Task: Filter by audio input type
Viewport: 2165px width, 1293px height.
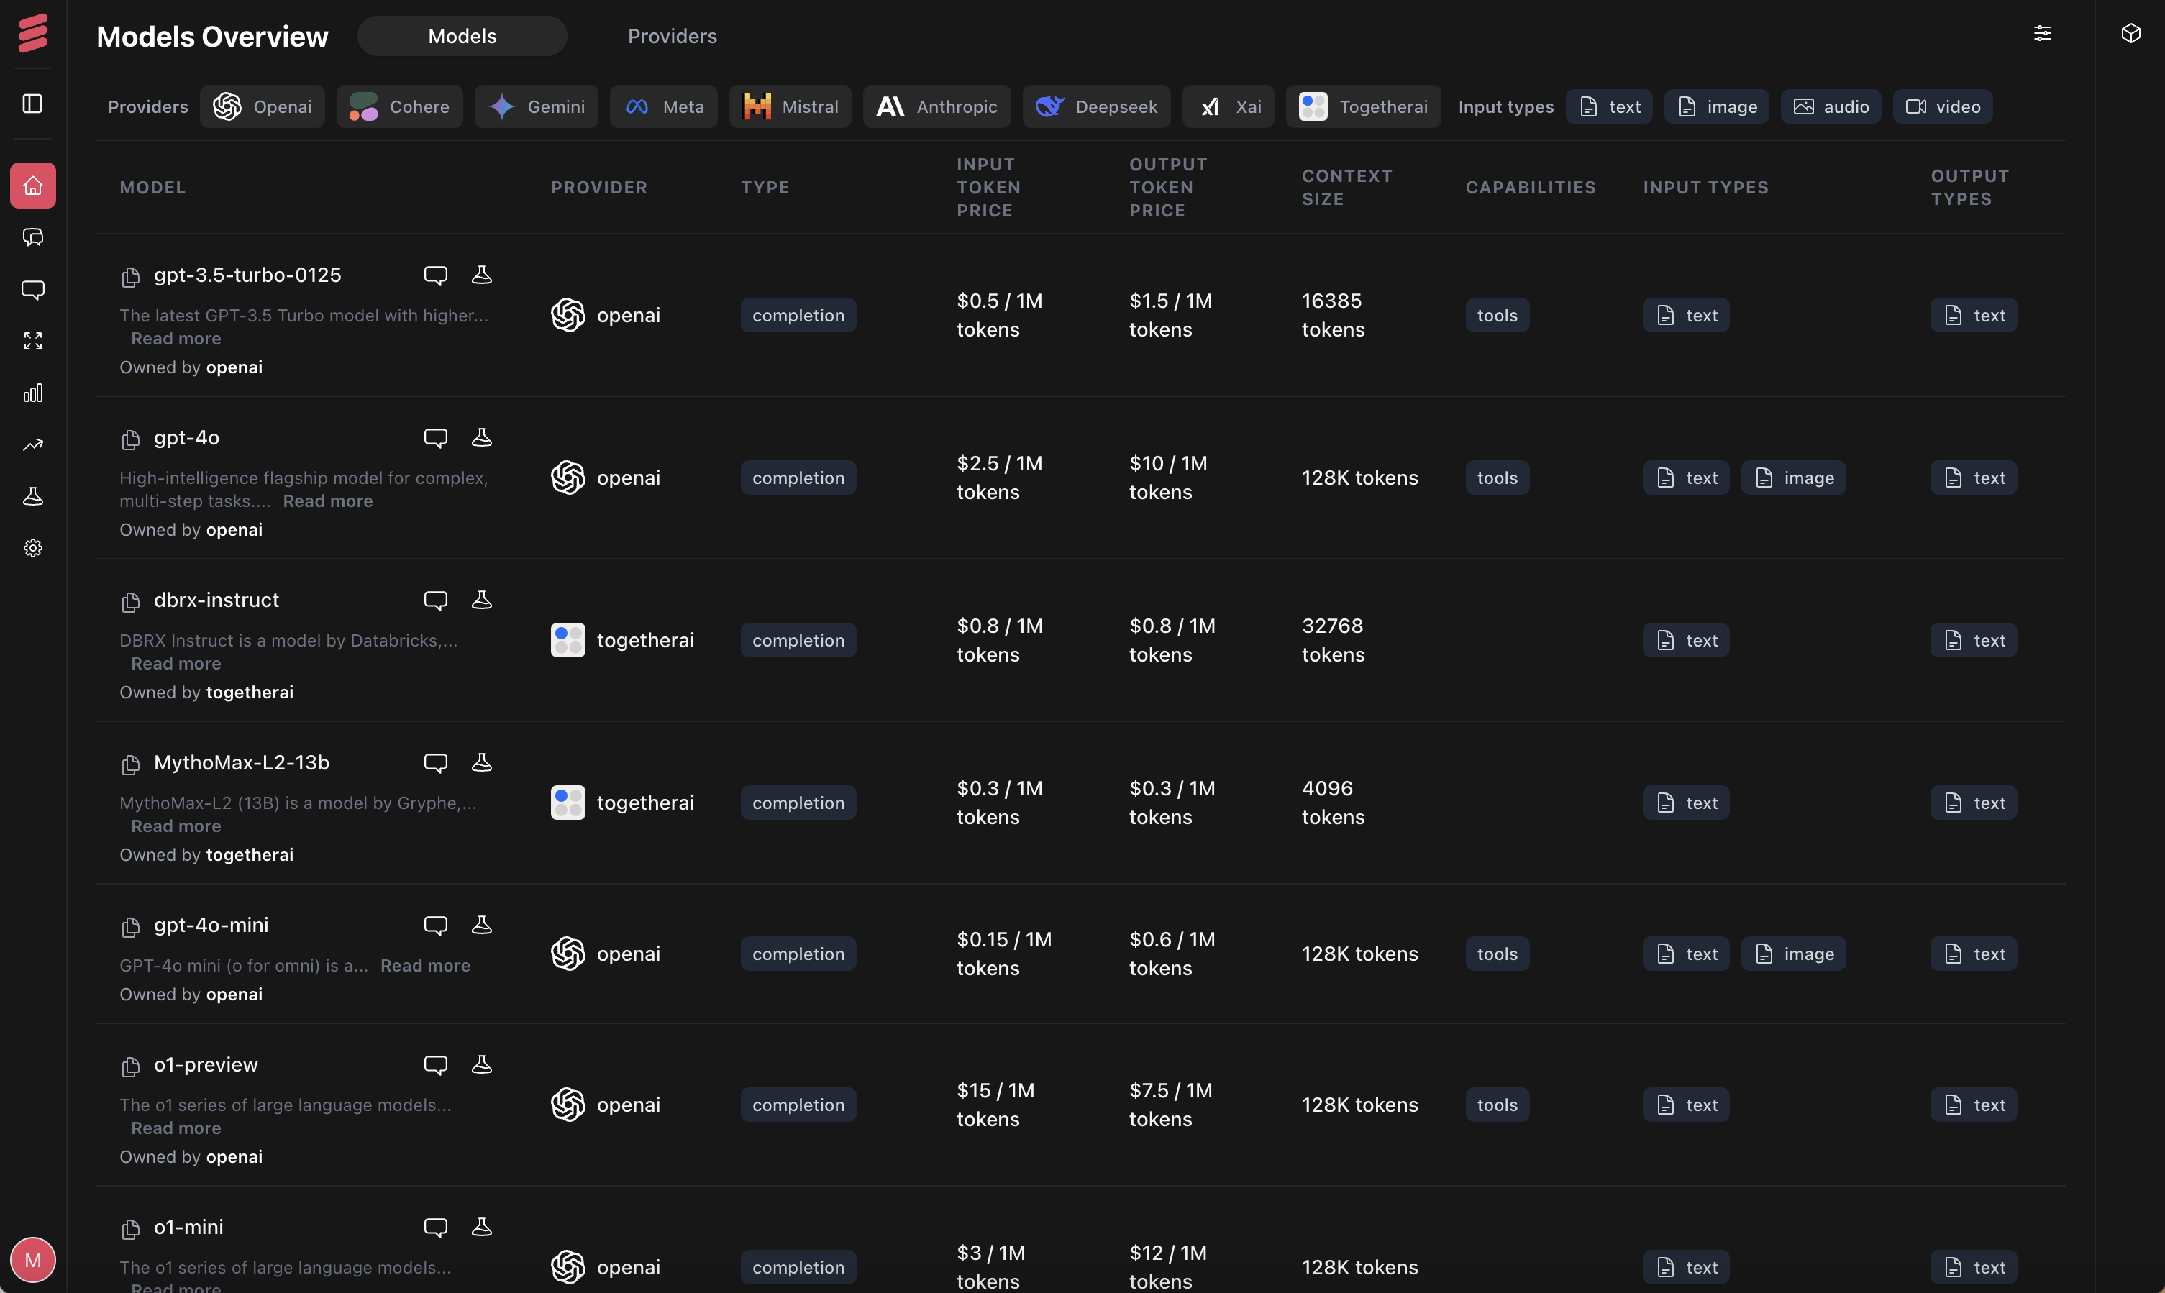Action: pos(1831,106)
